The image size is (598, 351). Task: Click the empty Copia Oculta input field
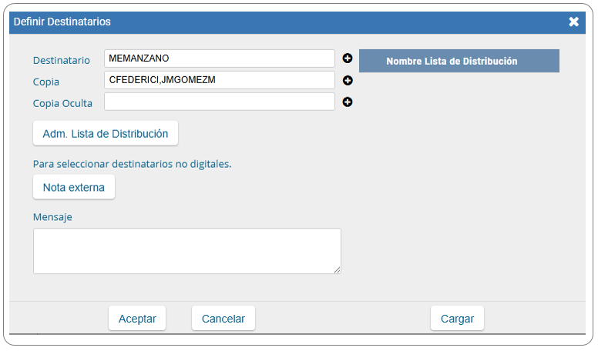click(220, 102)
